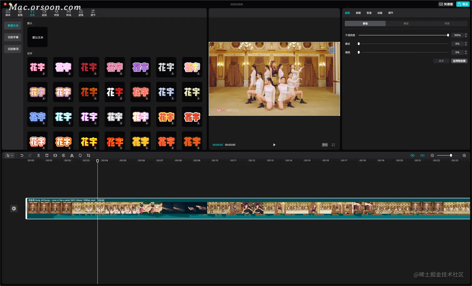The height and width of the screenshot is (286, 472).
Task: Mute the main video track
Action: (14, 208)
